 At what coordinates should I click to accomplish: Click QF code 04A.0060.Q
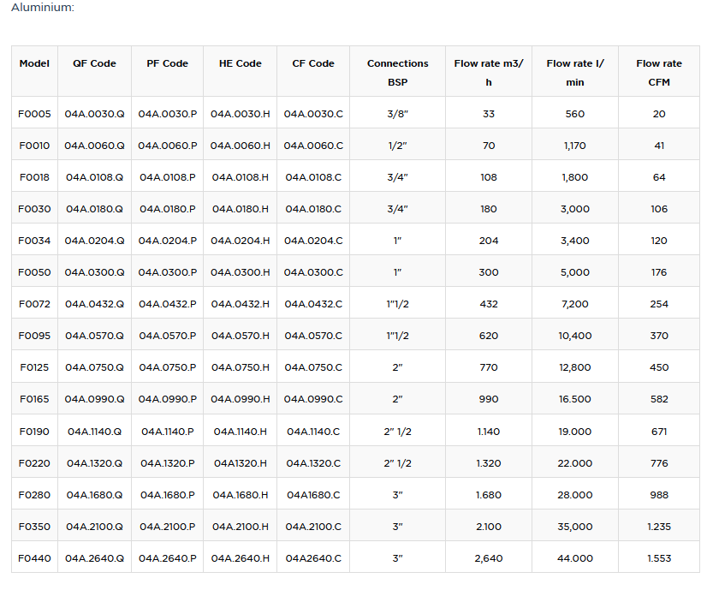[x=94, y=146]
